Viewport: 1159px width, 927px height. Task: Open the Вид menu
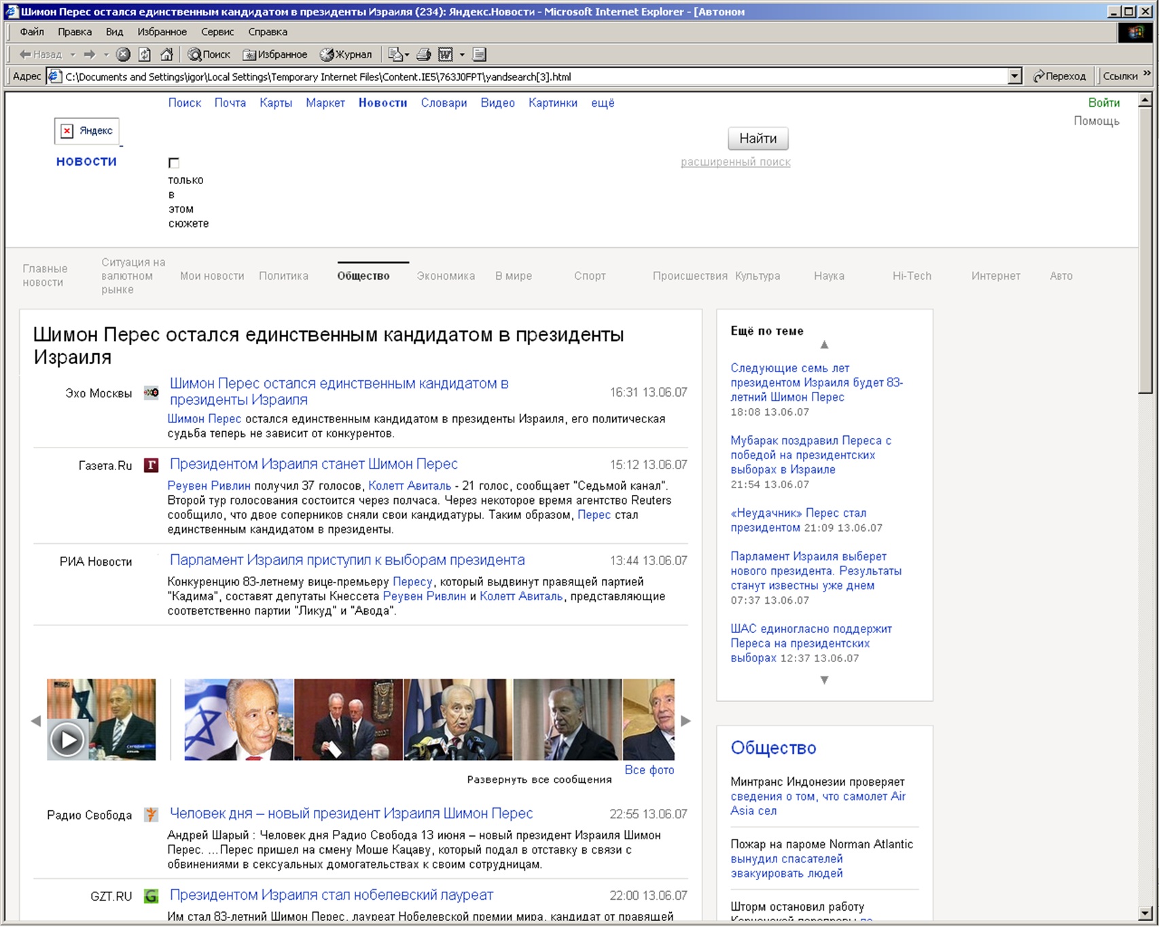point(114,32)
